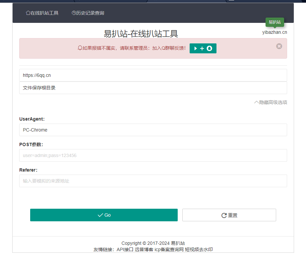The width and height of the screenshot is (306, 271).
Task: Dismiss the pink alert with the X button
Action: [279, 46]
